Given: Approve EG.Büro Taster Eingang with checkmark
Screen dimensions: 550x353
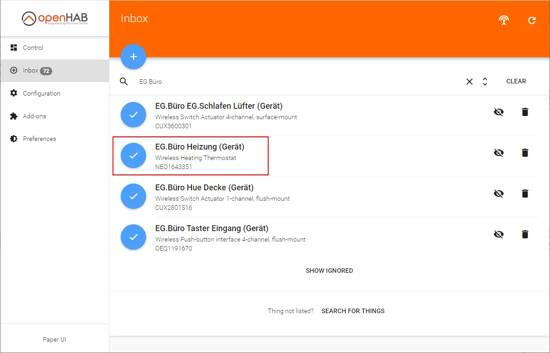Looking at the screenshot, I should [133, 237].
